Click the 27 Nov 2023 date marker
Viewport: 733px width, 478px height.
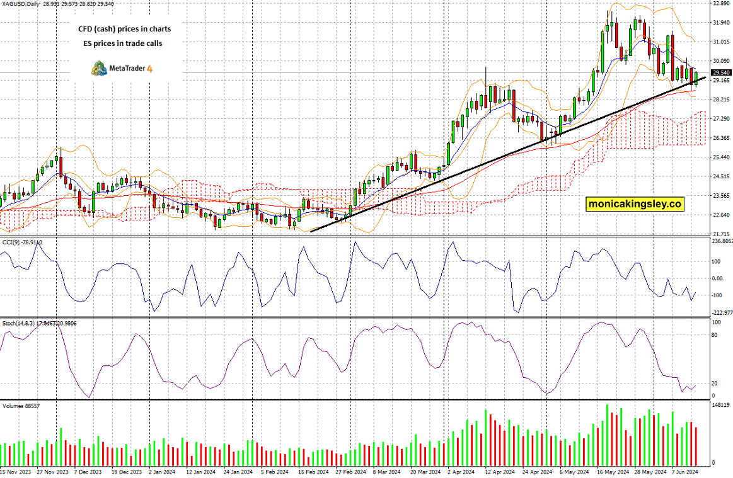click(x=52, y=472)
